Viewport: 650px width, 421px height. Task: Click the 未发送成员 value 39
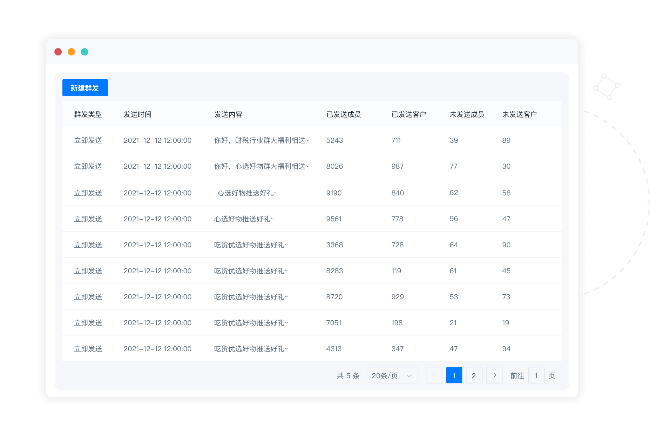pyautogui.click(x=454, y=140)
